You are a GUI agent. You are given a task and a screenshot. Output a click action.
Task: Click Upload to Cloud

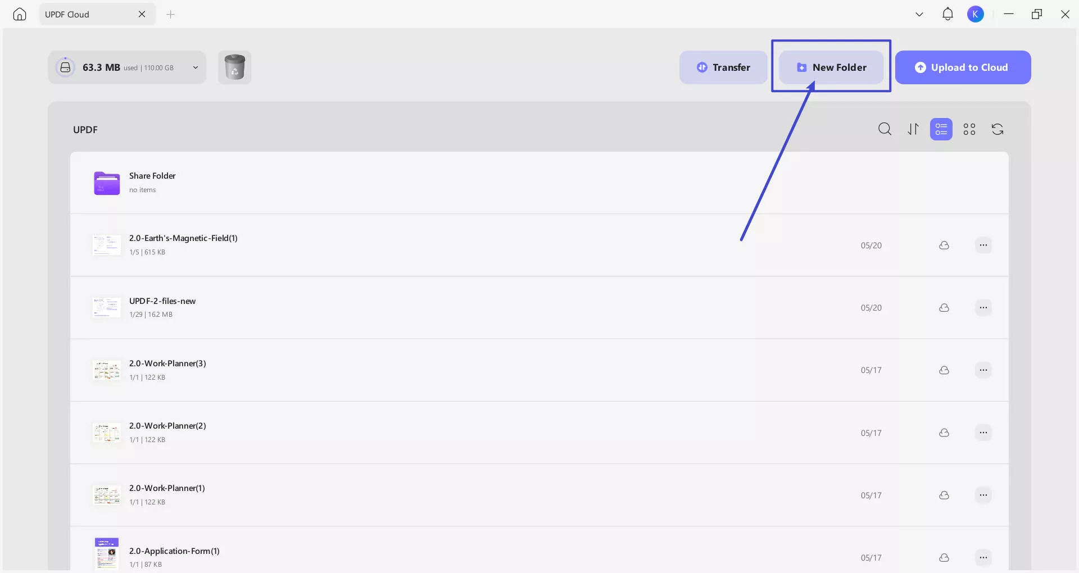coord(963,67)
